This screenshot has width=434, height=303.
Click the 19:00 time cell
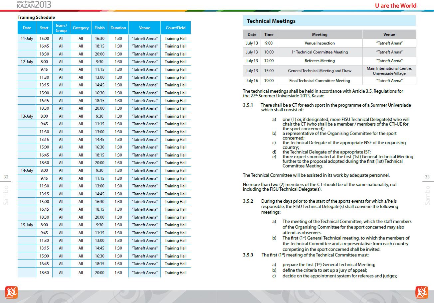tap(269, 81)
